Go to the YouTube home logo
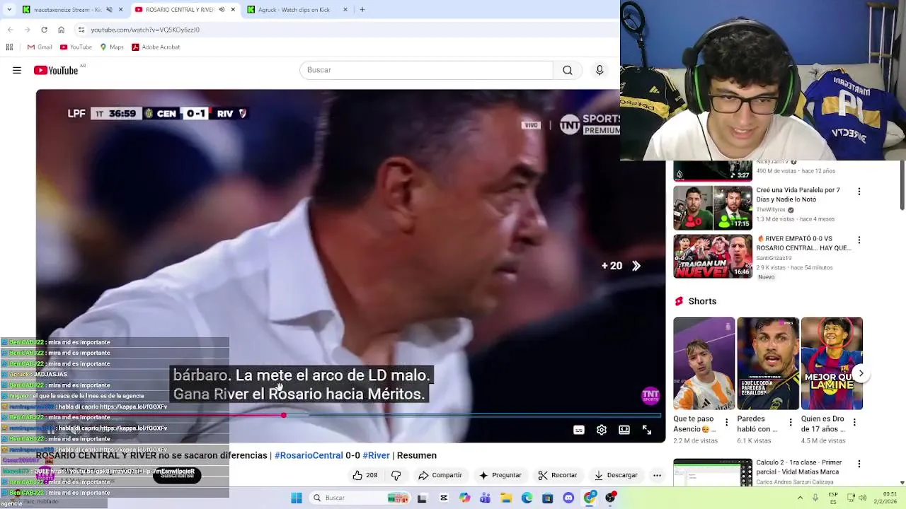The height and width of the screenshot is (509, 906). coord(55,70)
